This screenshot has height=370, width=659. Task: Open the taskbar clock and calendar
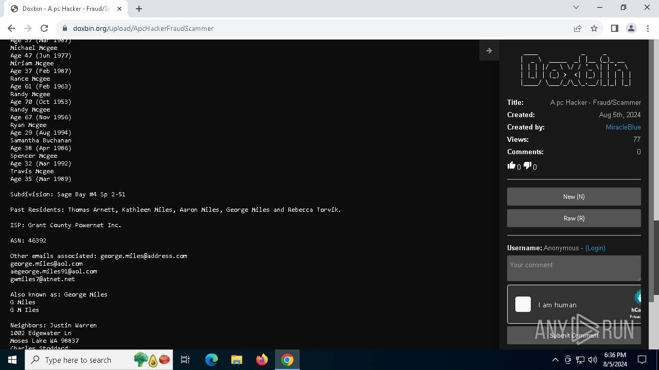[x=615, y=360]
